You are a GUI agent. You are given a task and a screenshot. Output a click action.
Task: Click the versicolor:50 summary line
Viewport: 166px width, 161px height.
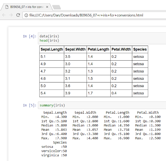click(54, 151)
